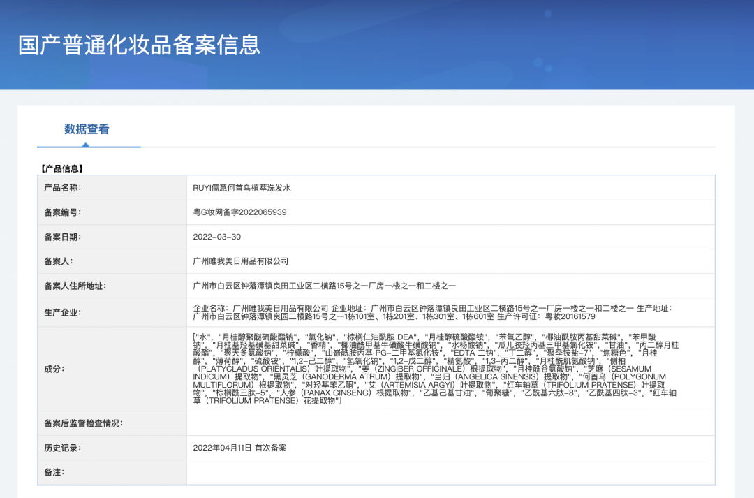Click the 备案人住所地址 address value
Image resolution: width=754 pixels, height=498 pixels.
[324, 286]
